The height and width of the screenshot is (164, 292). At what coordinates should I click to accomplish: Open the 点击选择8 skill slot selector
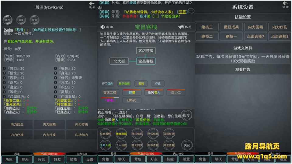(279, 36)
